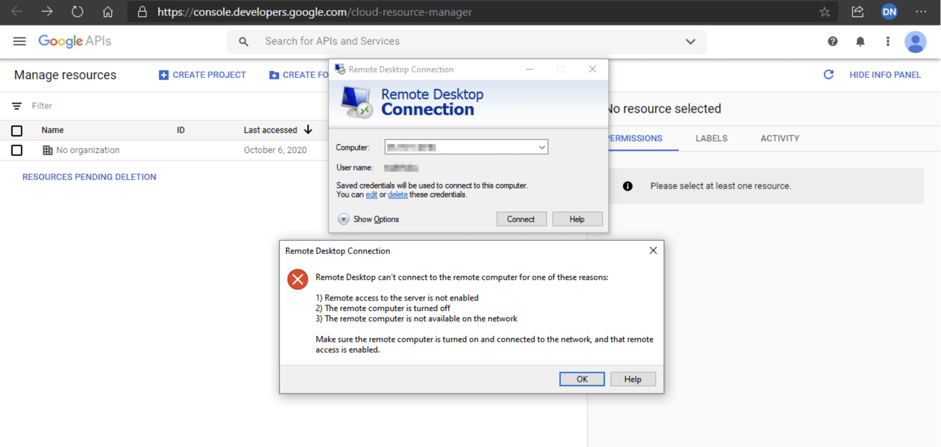Click the notifications bell icon

[x=860, y=41]
